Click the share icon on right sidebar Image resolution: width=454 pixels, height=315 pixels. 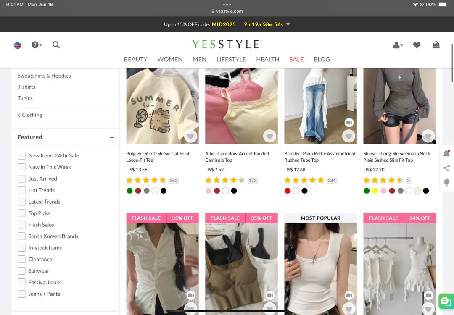click(x=446, y=168)
